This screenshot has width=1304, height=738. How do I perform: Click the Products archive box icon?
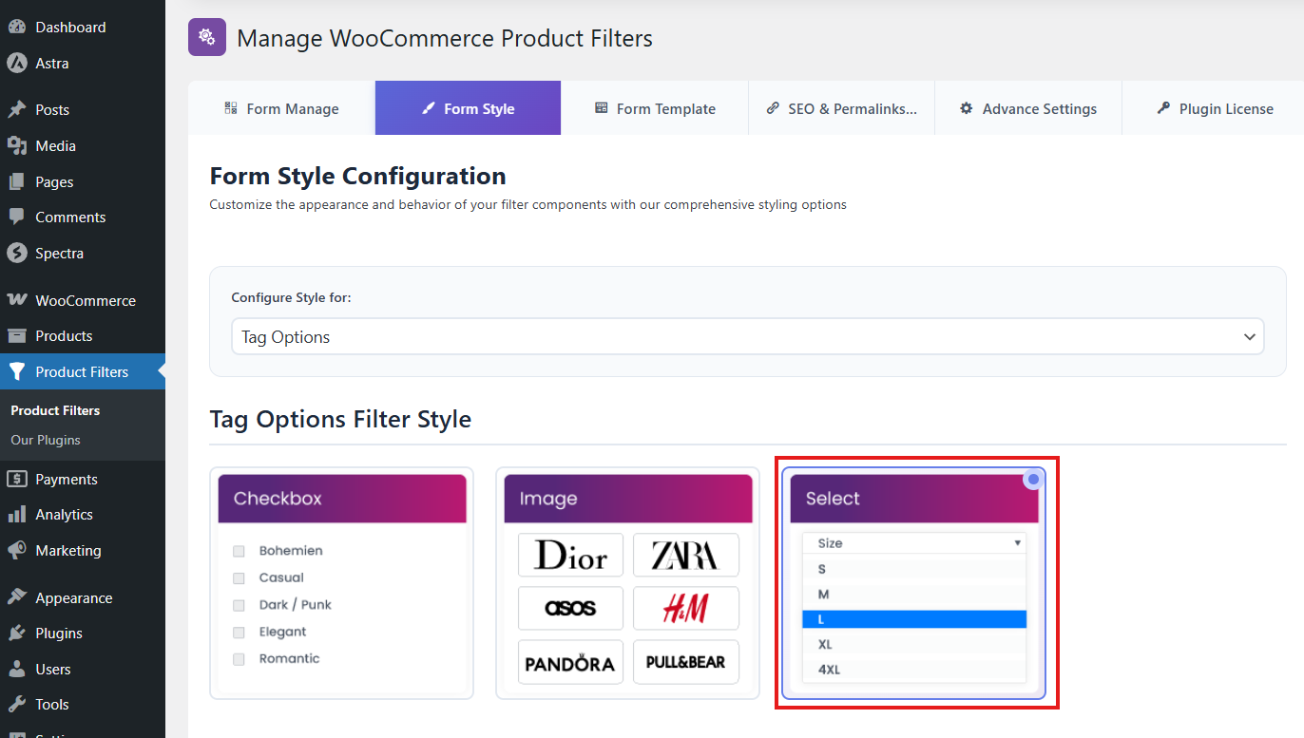(x=16, y=336)
